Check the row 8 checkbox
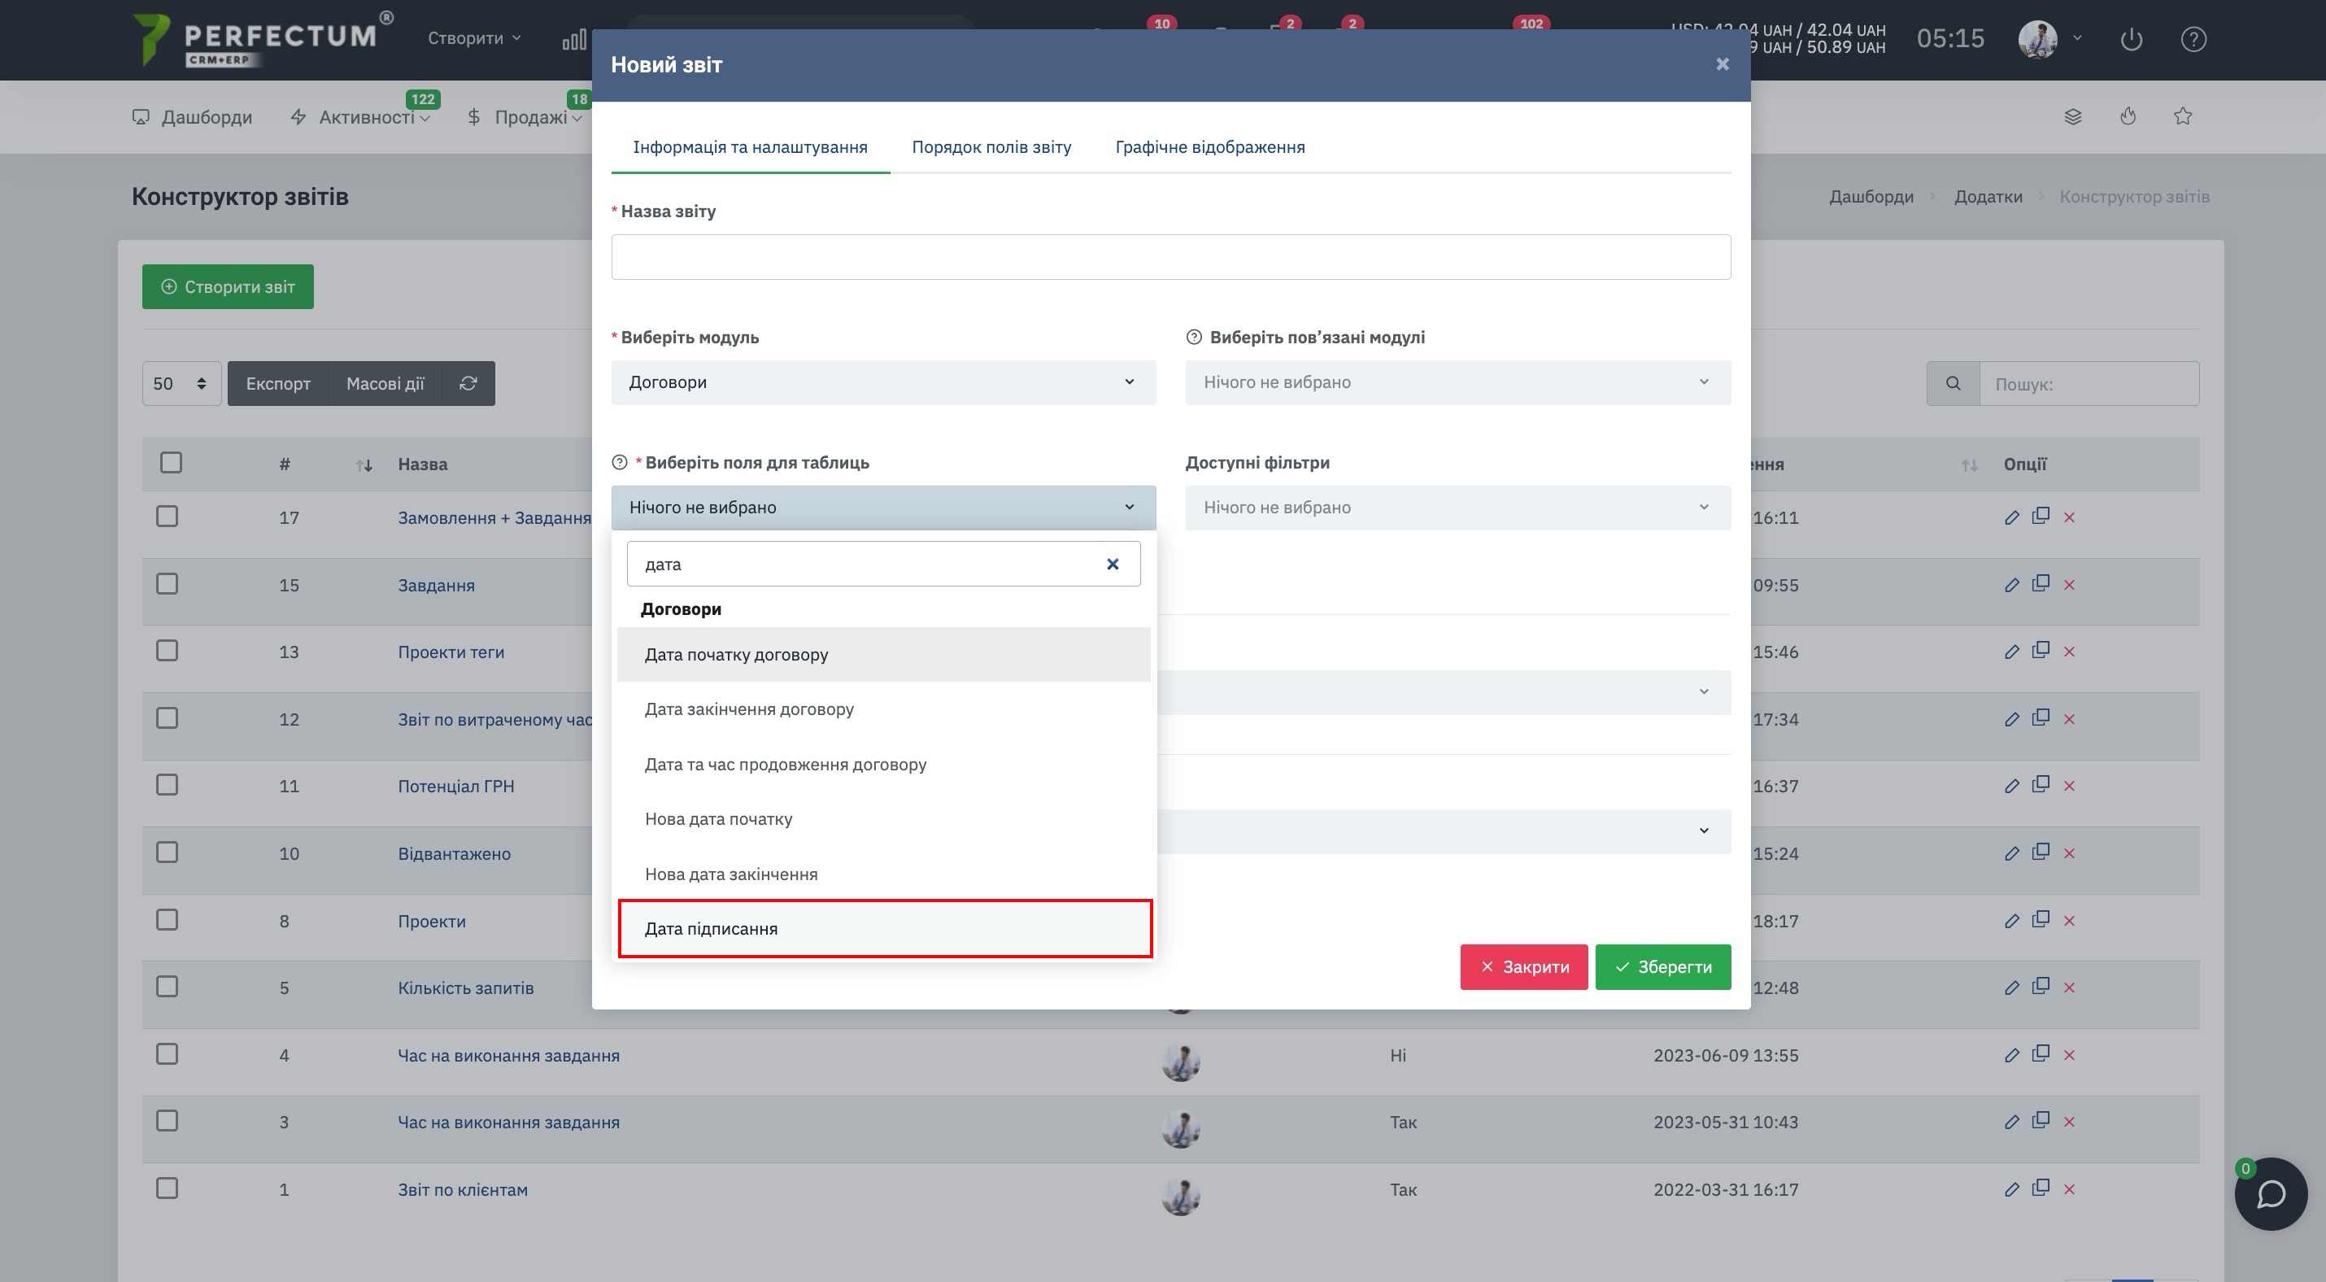The image size is (2326, 1282). [x=167, y=920]
